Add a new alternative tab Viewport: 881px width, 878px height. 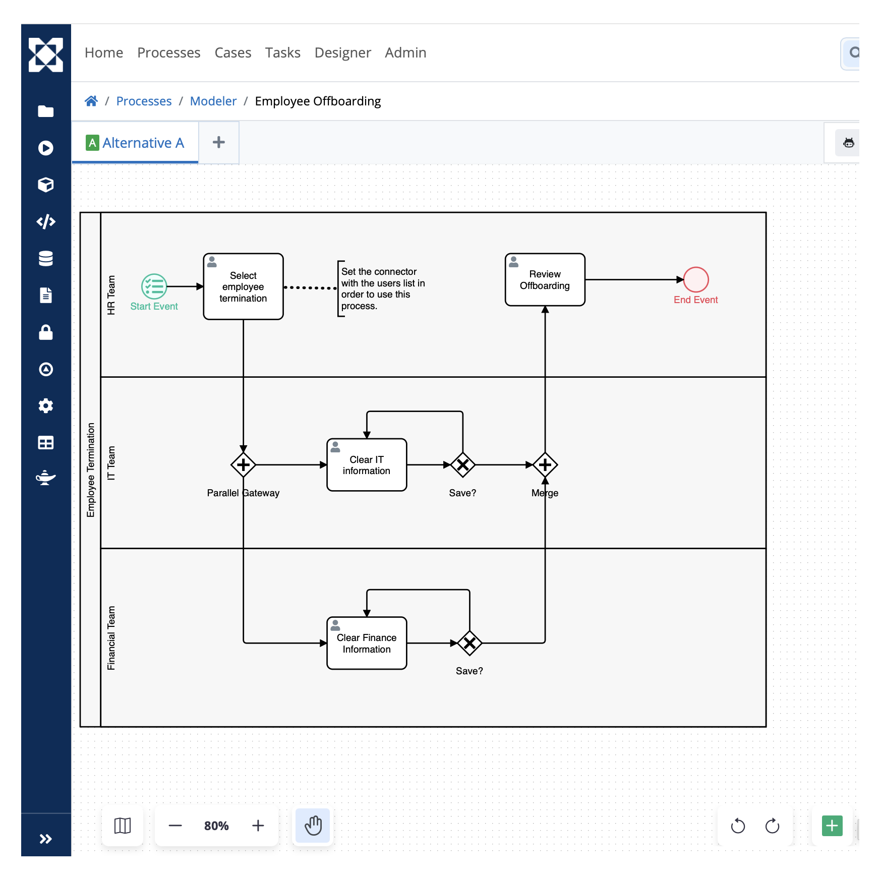coord(219,142)
